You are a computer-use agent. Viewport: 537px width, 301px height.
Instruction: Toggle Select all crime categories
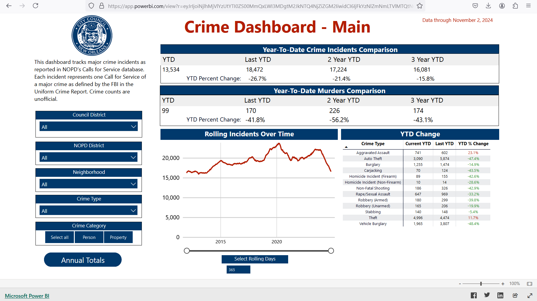(59, 237)
